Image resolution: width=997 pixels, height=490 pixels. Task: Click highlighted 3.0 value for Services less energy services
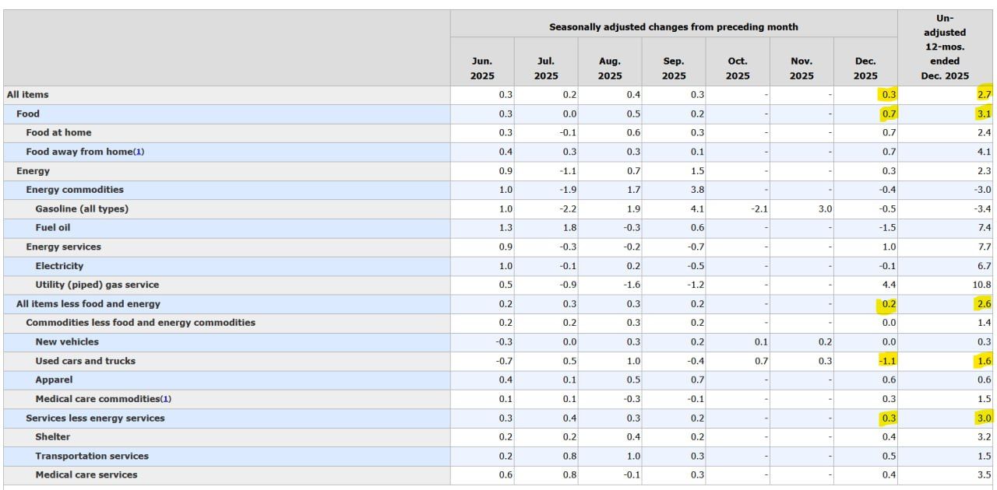pos(984,418)
